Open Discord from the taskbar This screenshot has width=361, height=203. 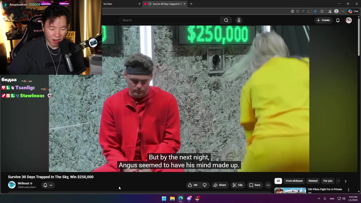pyautogui.click(x=189, y=198)
